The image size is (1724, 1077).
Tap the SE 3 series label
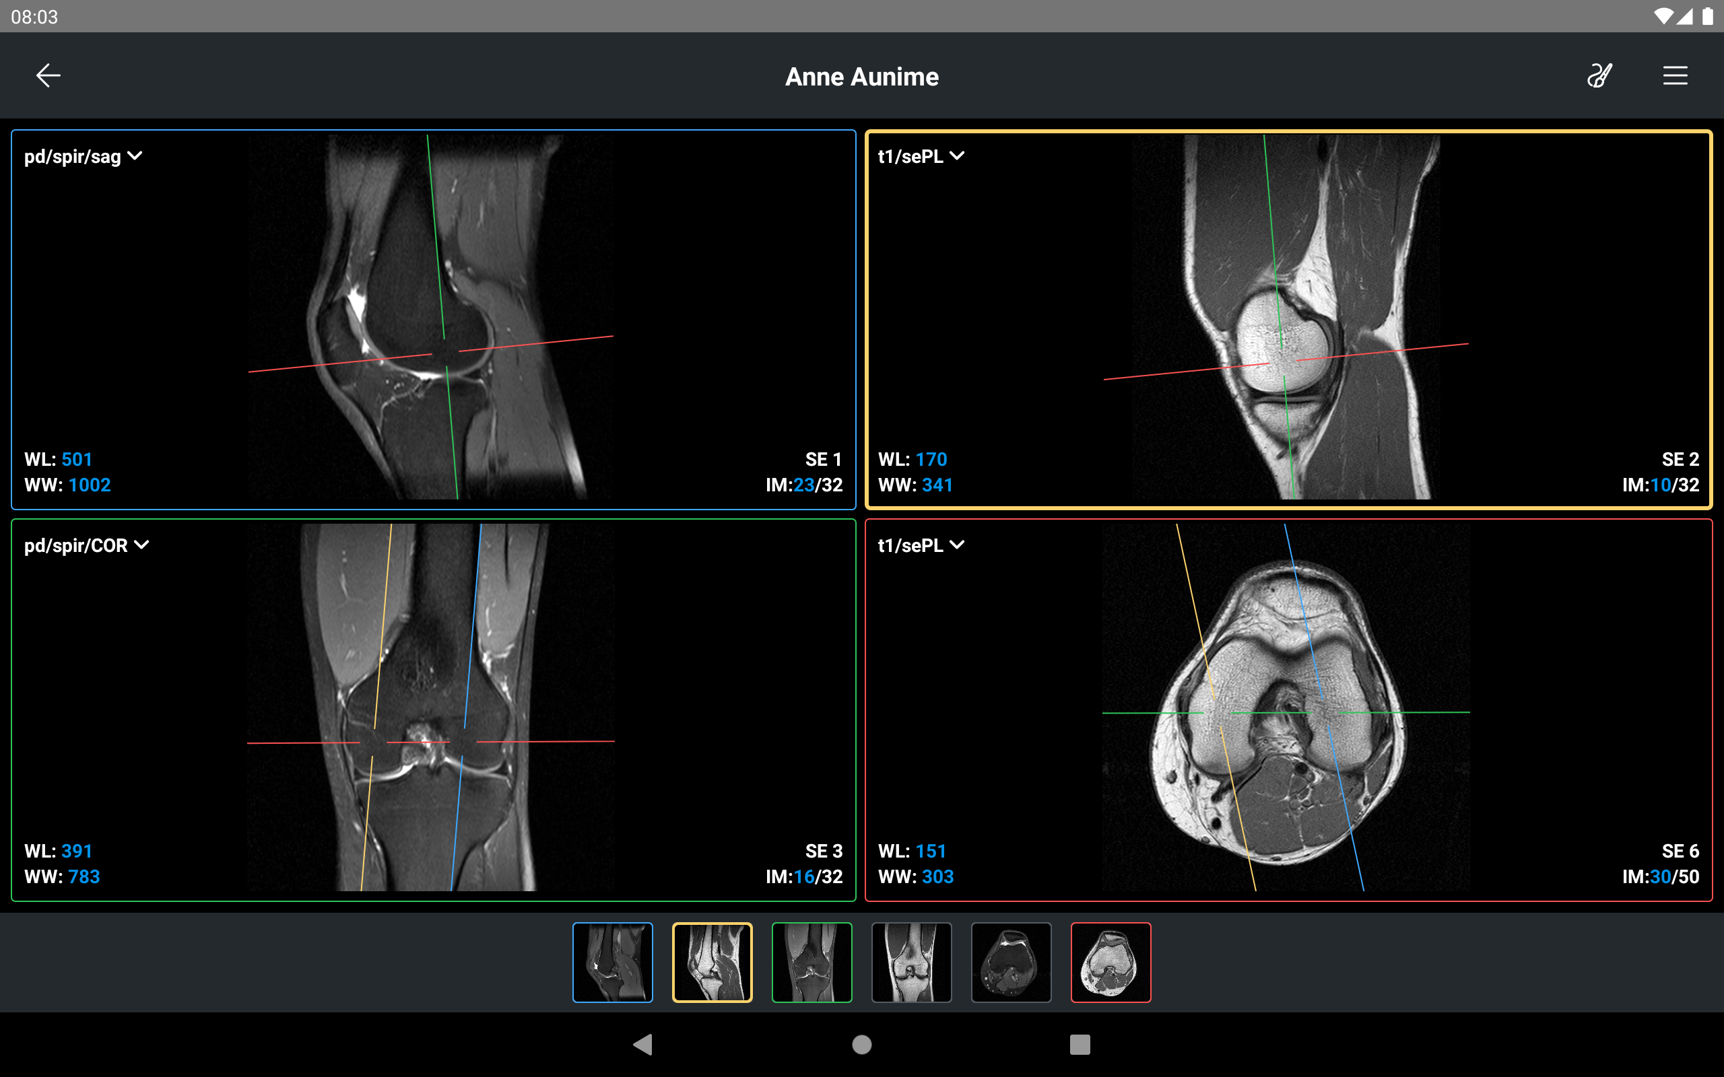point(824,852)
